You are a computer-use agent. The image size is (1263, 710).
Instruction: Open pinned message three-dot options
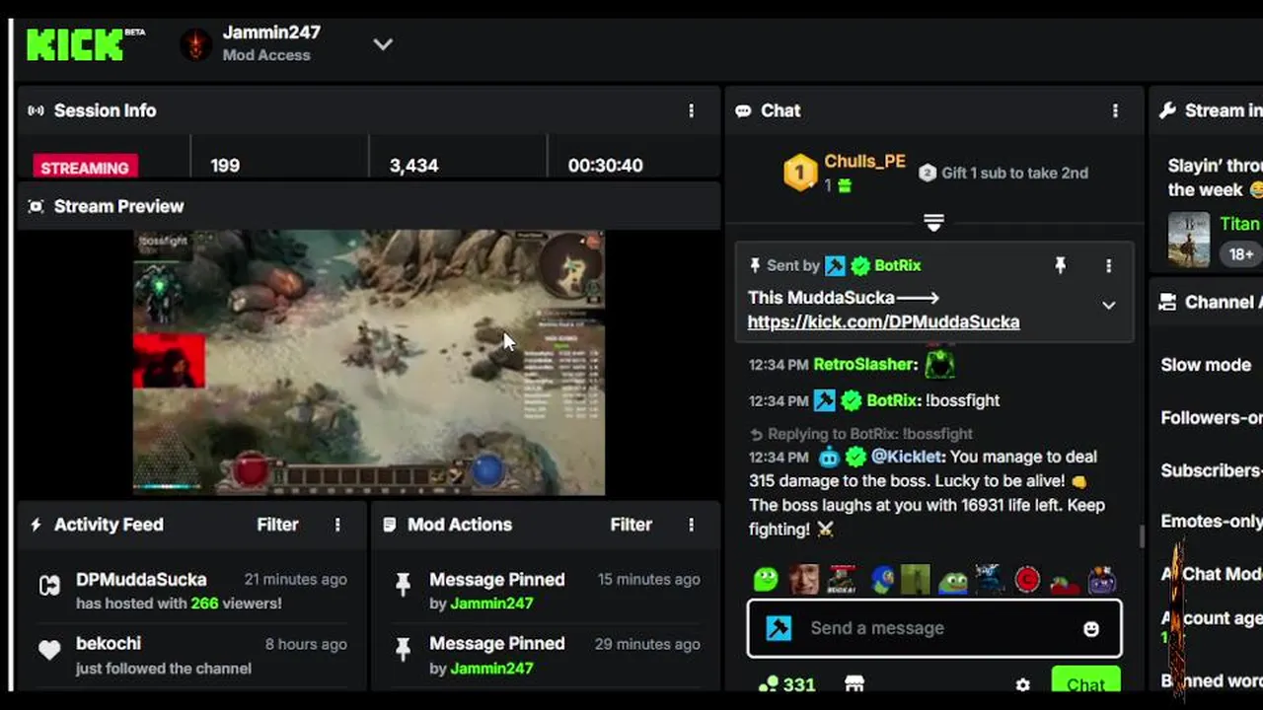1108,265
